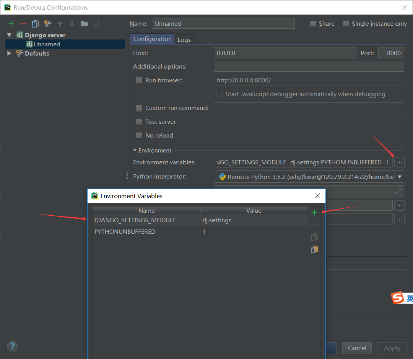Collapse the Django server tree node
This screenshot has width=413, height=359.
(x=10, y=35)
